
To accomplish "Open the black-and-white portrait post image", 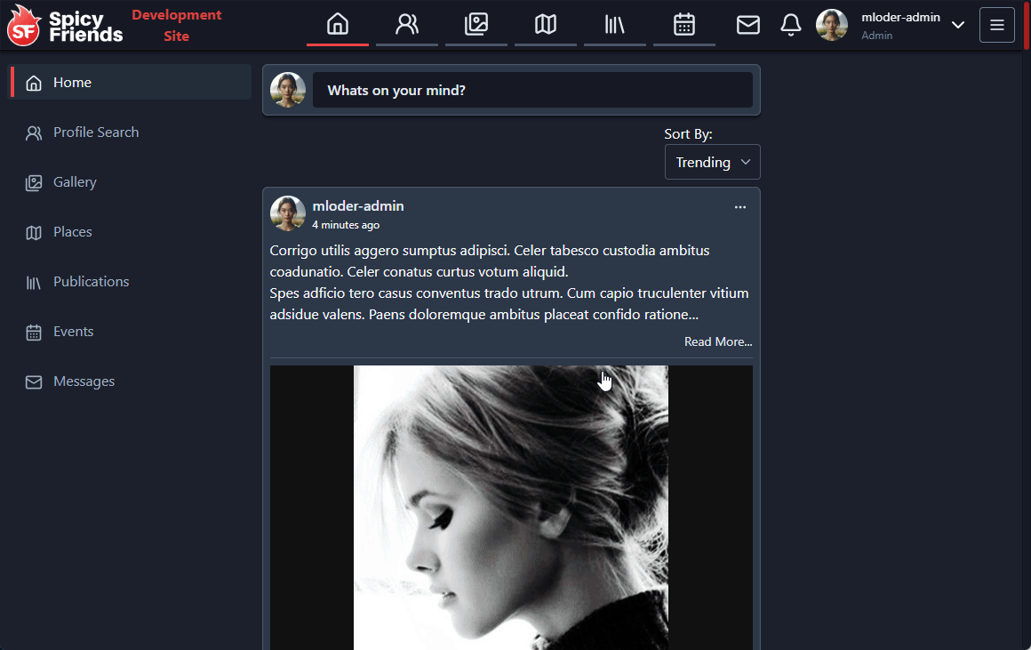I will tap(511, 507).
